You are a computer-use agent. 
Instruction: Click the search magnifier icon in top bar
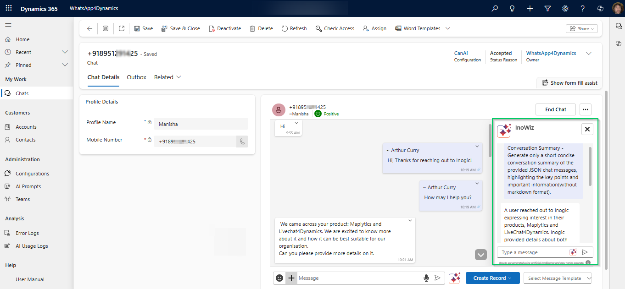495,8
